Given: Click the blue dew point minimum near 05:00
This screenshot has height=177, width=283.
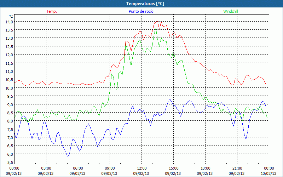Looking at the screenshot, I should coord(68,156).
